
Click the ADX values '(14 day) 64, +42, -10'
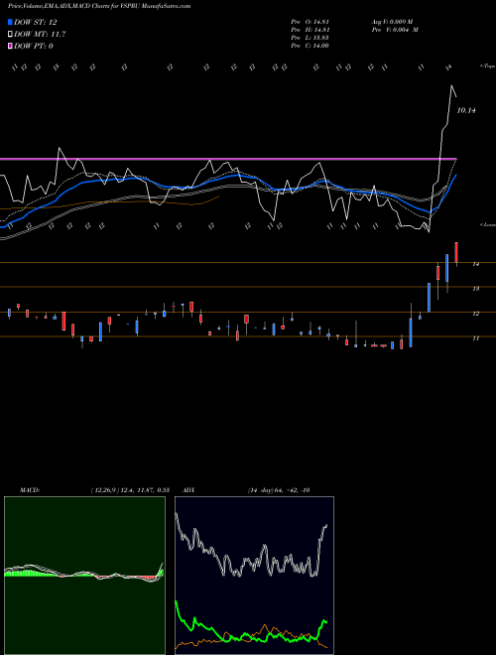pyautogui.click(x=279, y=490)
